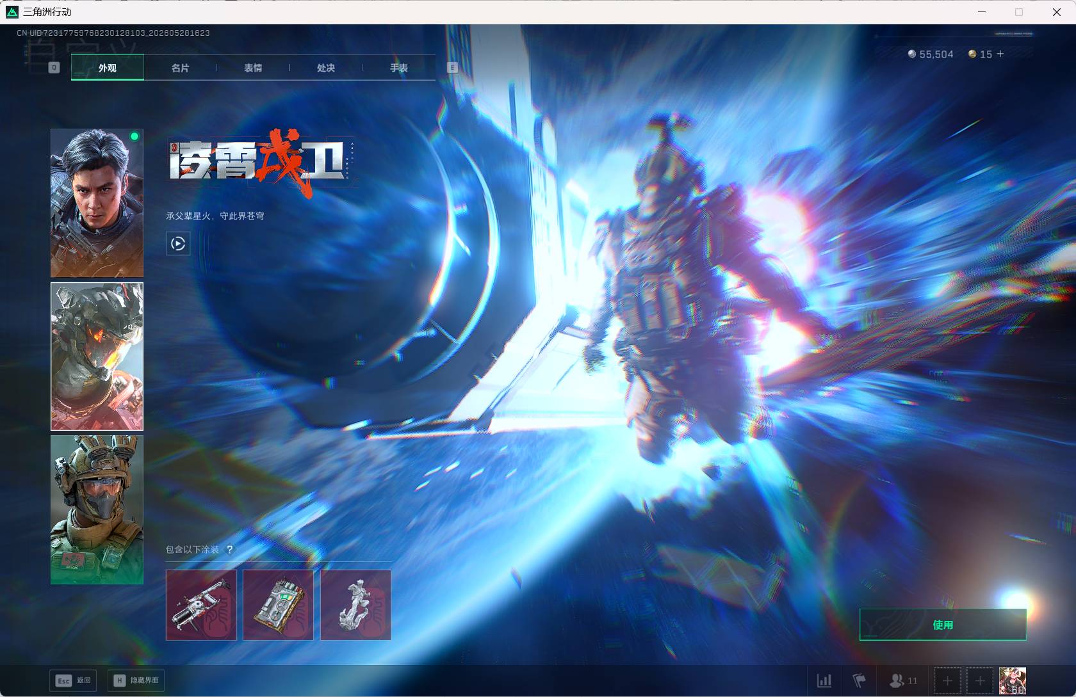
Task: Play the skin preview video
Action: pos(178,243)
